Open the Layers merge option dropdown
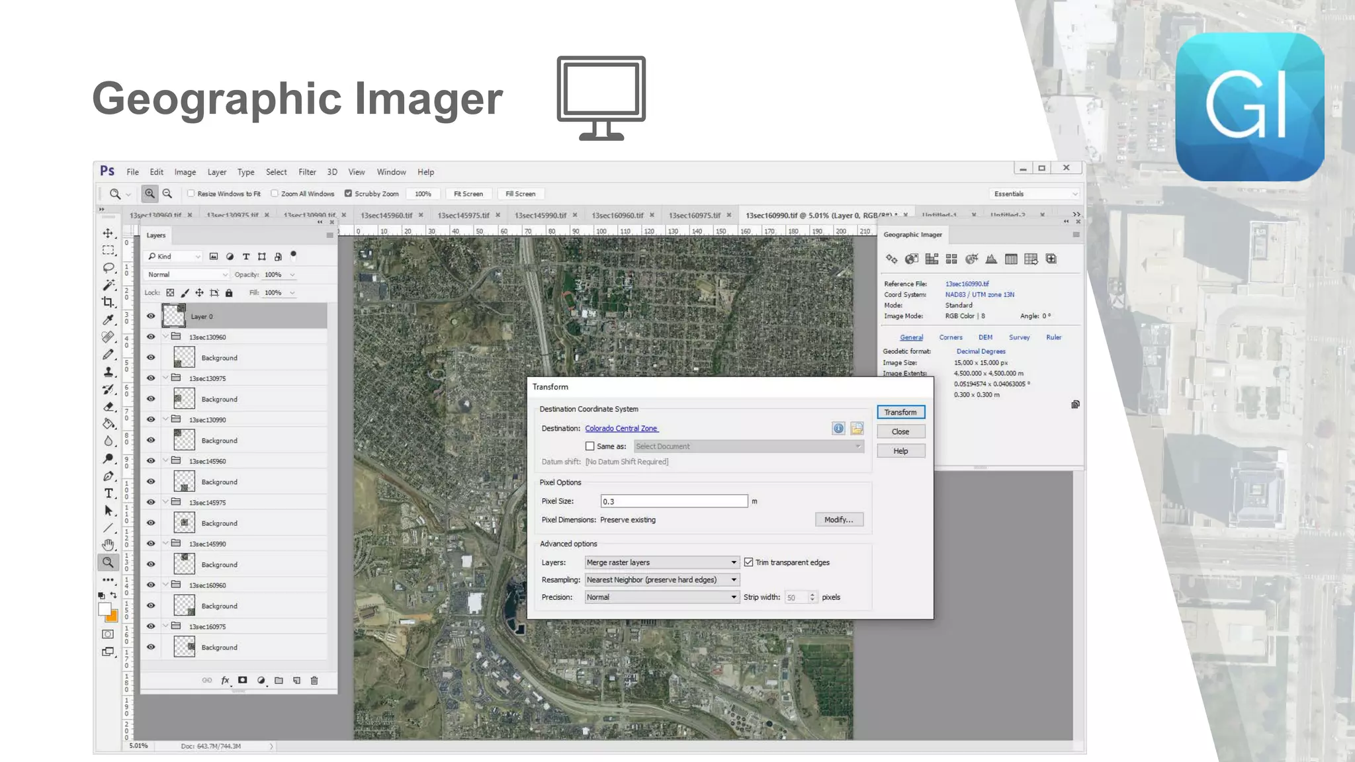 point(662,562)
